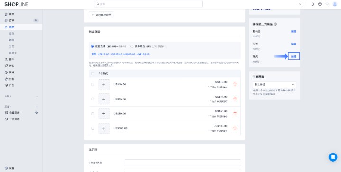
Task: Delete the US$50.00 variant row
Action: point(235,114)
